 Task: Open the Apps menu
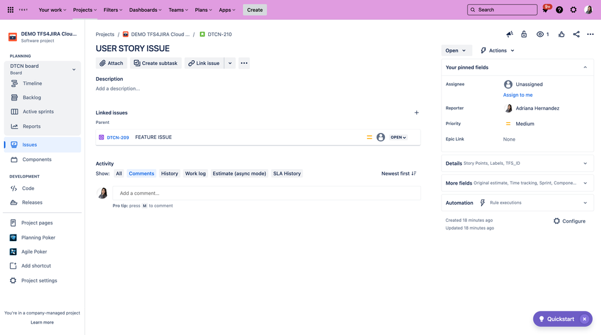pos(227,10)
